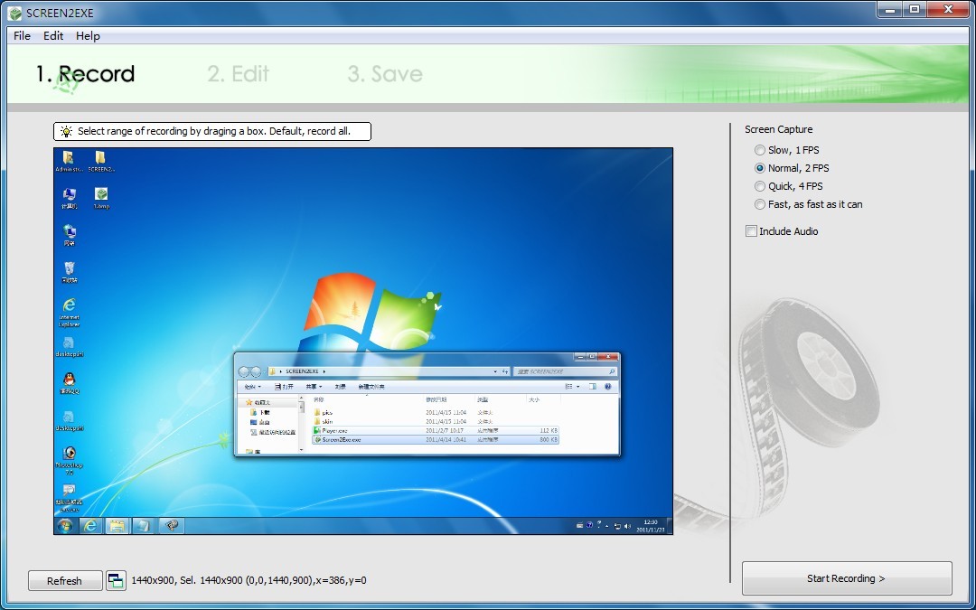This screenshot has width=976, height=610.
Task: Click the QQ penguin icon in preview
Action: pyautogui.click(x=69, y=379)
